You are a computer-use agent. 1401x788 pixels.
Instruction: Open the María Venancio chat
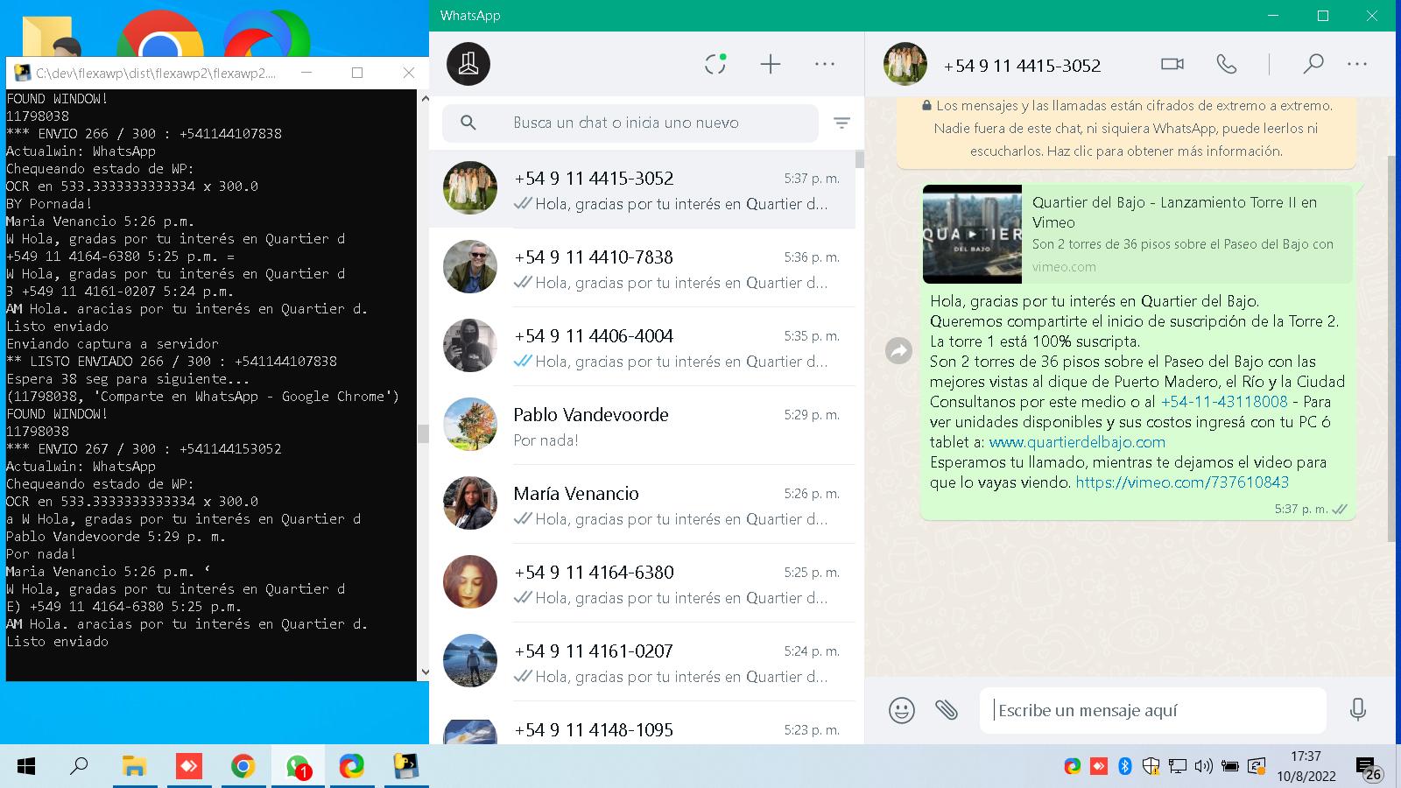642,504
